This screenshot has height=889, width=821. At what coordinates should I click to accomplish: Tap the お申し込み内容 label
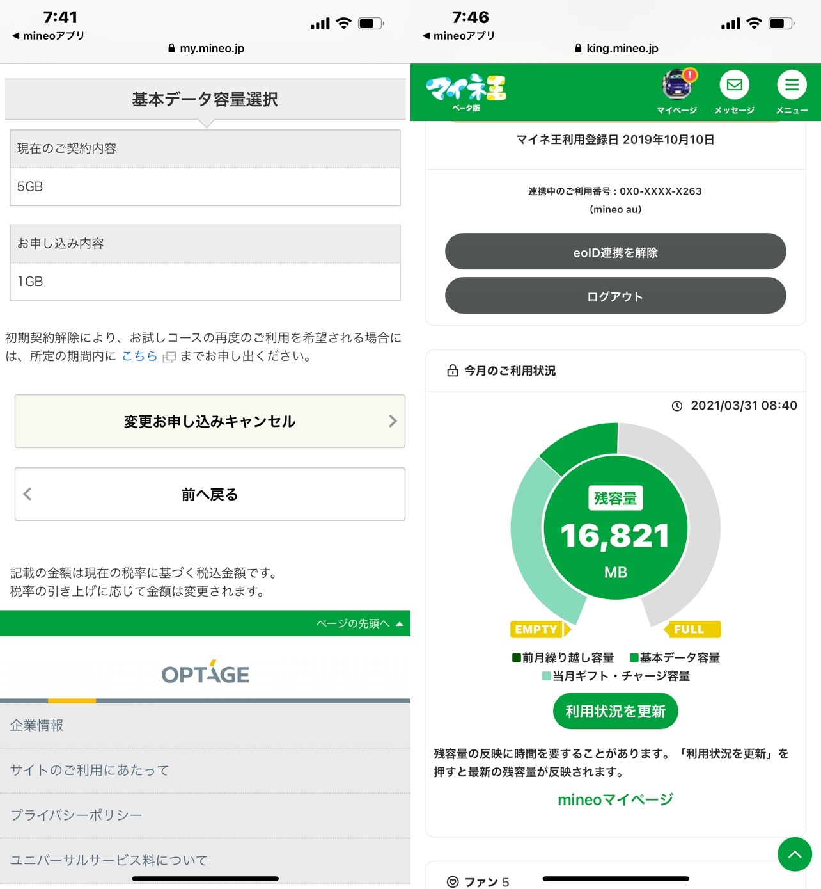pos(60,243)
